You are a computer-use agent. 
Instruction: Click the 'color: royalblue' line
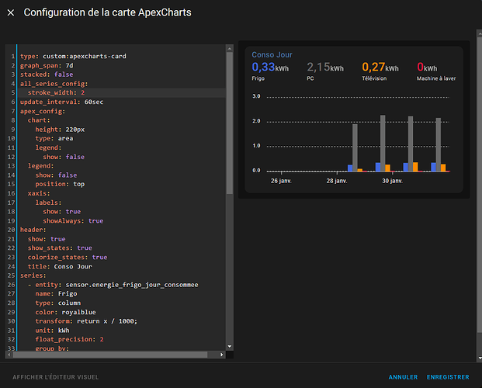pos(65,312)
